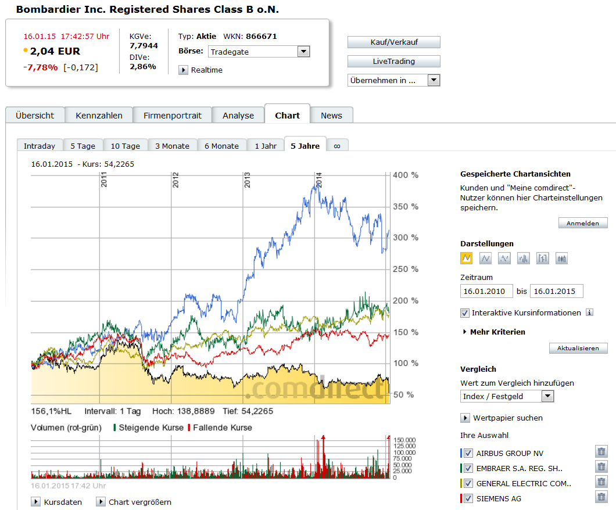Screen dimensions: 616x510
Task: Click the end date field 16.01.2015
Action: 556,291
